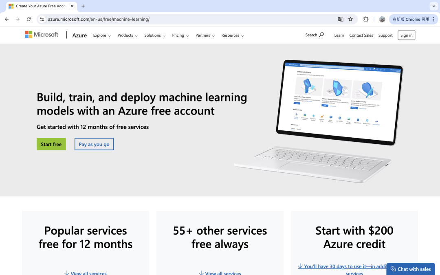Open the Chrome three-dot menu

(x=433, y=20)
